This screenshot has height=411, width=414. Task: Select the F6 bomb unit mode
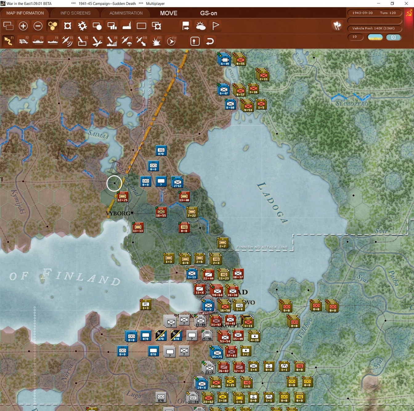click(82, 41)
